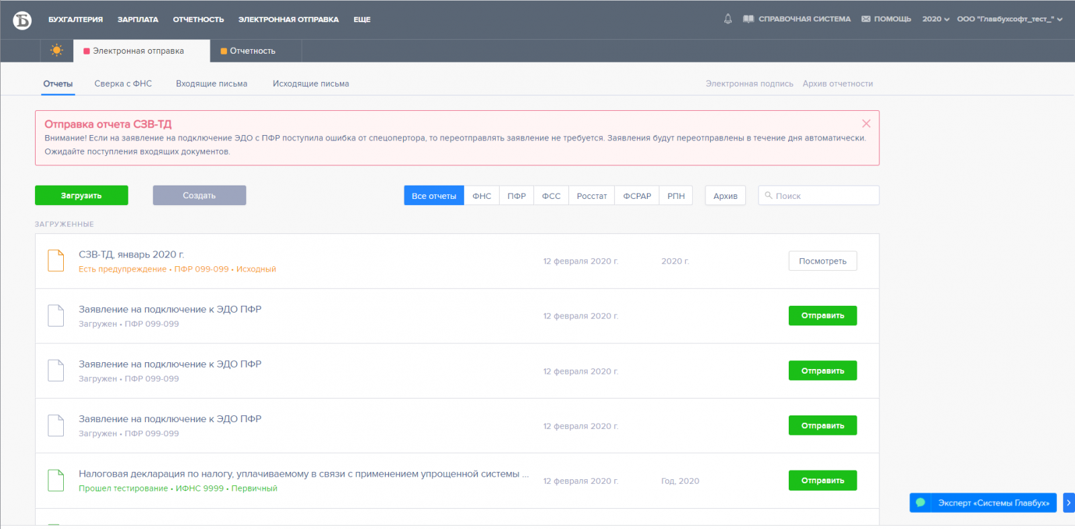This screenshot has width=1075, height=529.
Task: Click the green tax declaration document icon
Action: coord(56,481)
